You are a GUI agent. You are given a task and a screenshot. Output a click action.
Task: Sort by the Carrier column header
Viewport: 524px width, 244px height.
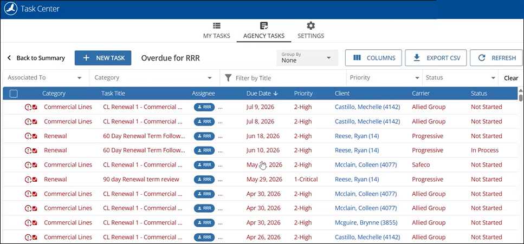[x=421, y=94]
